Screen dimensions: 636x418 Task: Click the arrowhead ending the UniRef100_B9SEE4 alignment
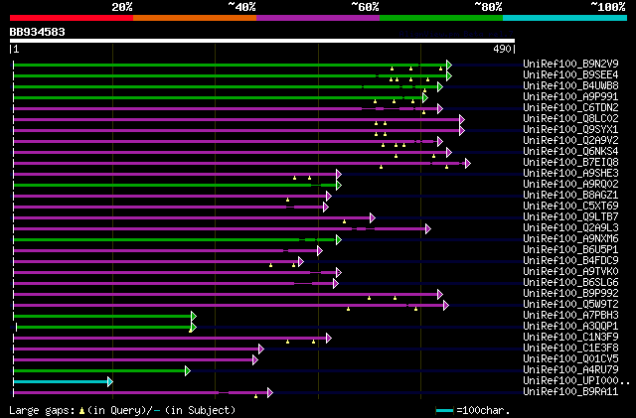[449, 75]
